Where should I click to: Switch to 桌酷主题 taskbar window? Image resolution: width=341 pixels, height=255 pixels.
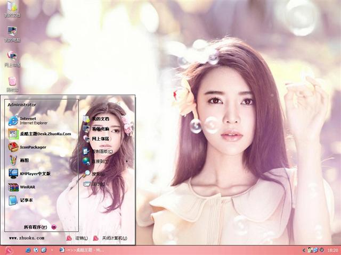tap(82, 250)
